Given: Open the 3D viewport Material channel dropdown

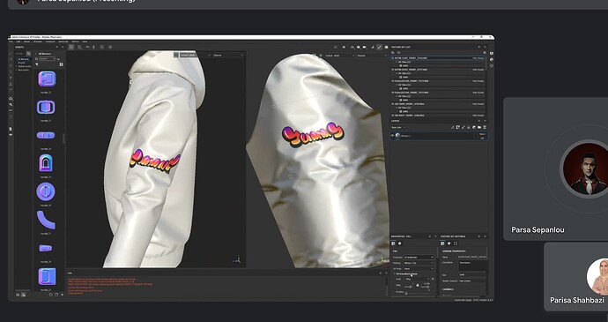Looking at the screenshot, I should (x=228, y=55).
